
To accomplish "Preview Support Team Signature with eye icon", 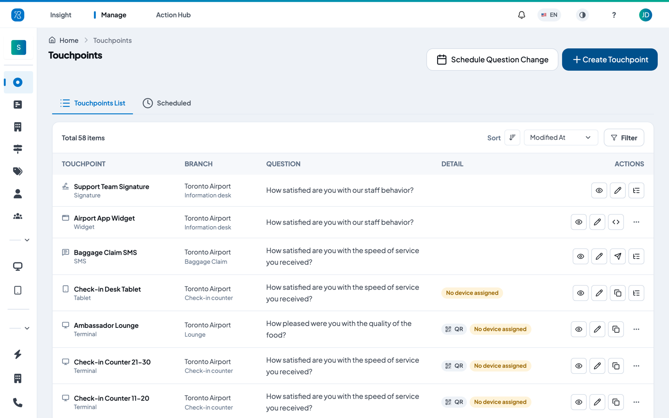I will coord(599,190).
